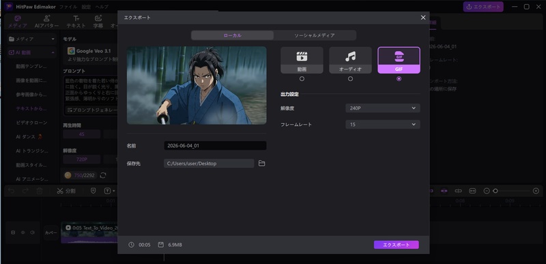The height and width of the screenshot is (264, 546).
Task: Select the GIF format card
Action: 399,60
